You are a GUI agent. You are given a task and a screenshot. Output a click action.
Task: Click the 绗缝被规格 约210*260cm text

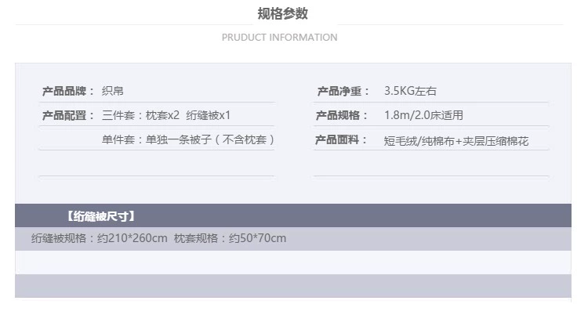click(x=99, y=238)
